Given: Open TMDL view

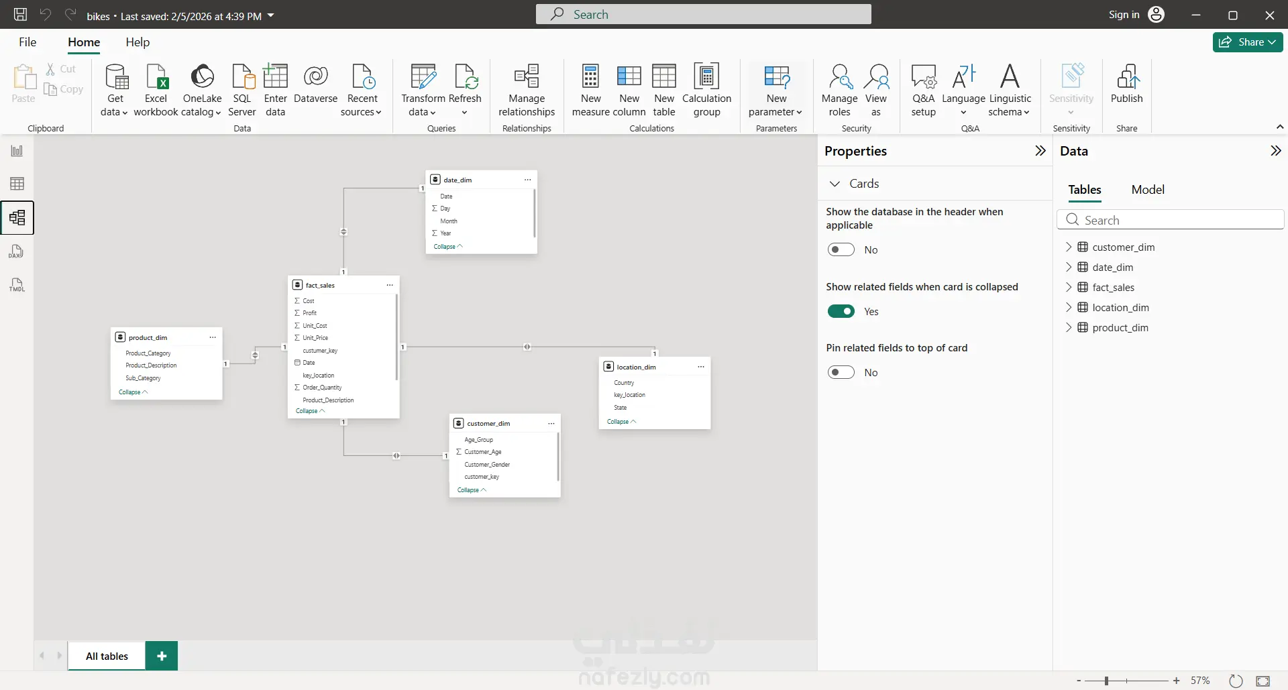Looking at the screenshot, I should click(x=17, y=285).
